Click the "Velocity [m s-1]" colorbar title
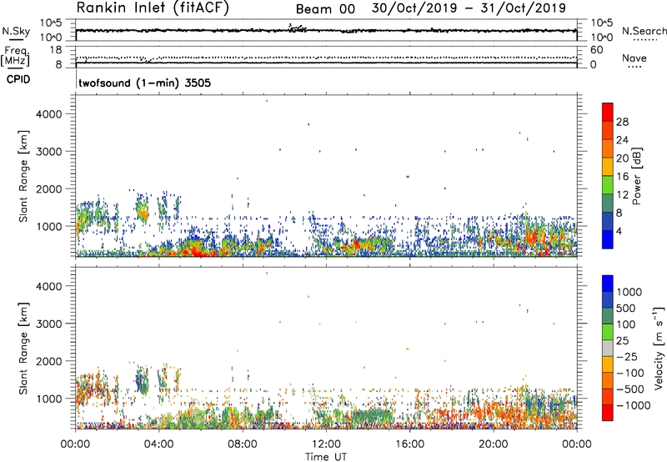The image size is (667, 462). click(659, 348)
